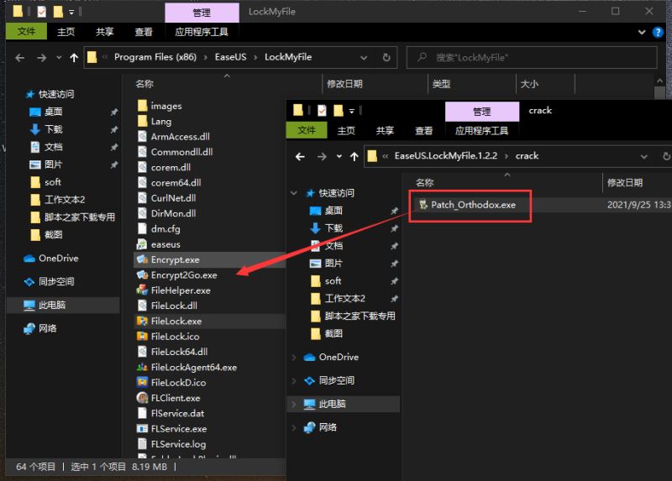This screenshot has height=481, width=672.
Task: Click properties icon in crack quick access toolbar
Action: tap(322, 111)
